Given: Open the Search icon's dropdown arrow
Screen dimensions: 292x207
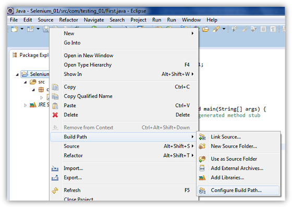Looking at the screenshot, I should 224,29.
